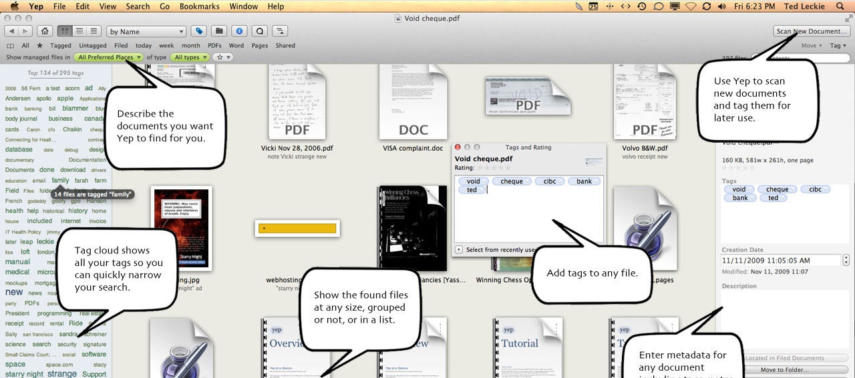Click the 'Scan New Document...' button
The image size is (855, 378).
point(812,31)
